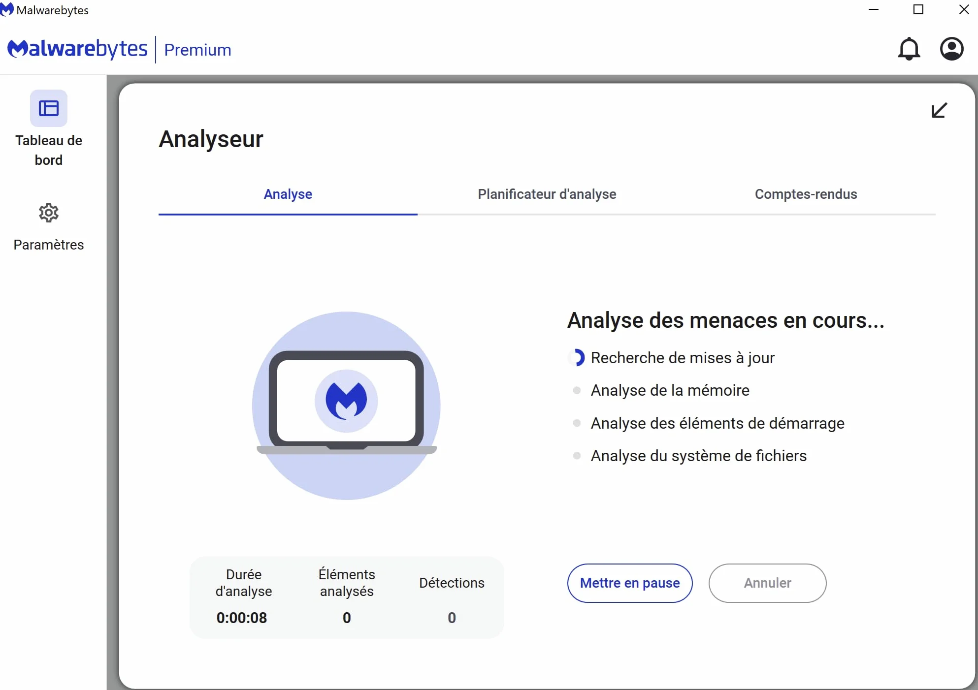This screenshot has height=690, width=978.
Task: Open the notifications bell
Action: pyautogui.click(x=909, y=49)
